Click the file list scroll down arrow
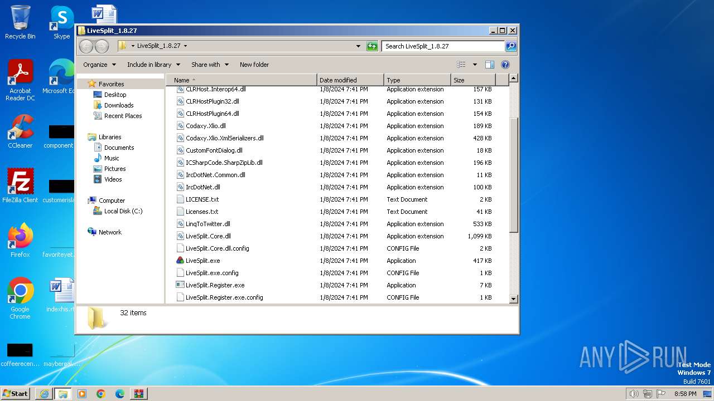Image resolution: width=714 pixels, height=401 pixels. point(514,299)
